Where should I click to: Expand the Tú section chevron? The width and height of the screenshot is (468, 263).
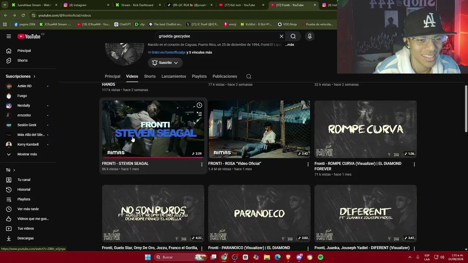point(14,170)
